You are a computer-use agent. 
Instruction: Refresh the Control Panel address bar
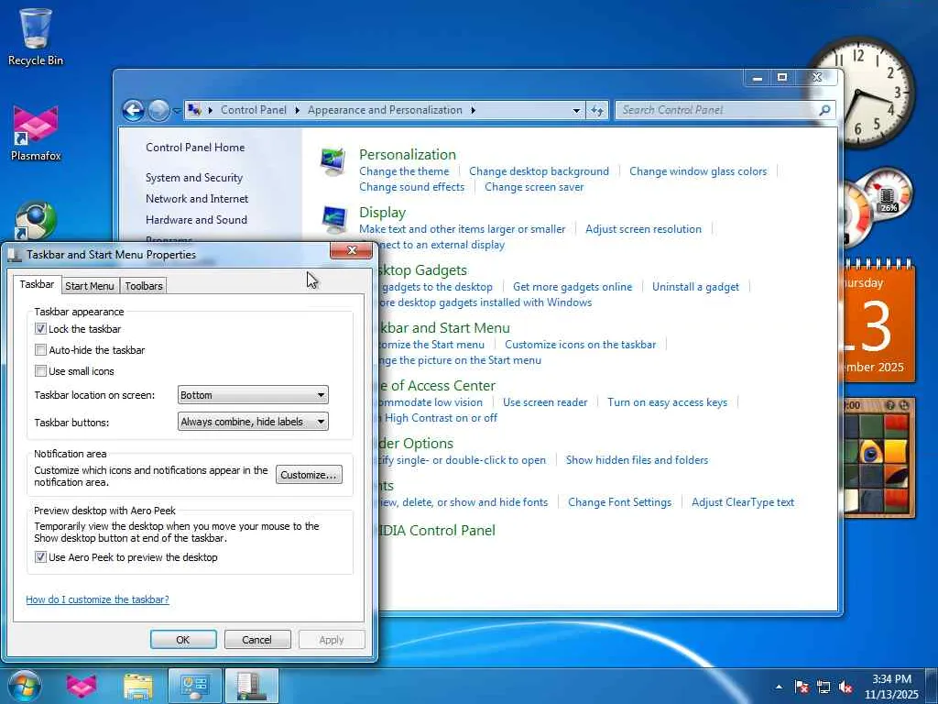point(597,110)
